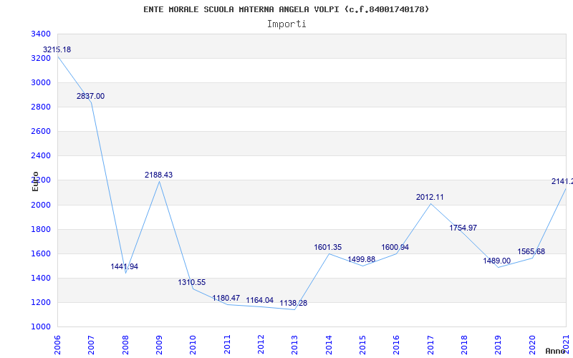573x358 pixels.
Task: Click the 2010 x-axis year label
Action: click(193, 345)
